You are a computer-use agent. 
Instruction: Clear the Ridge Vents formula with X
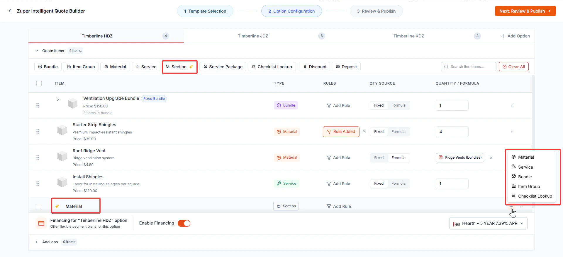[491, 158]
